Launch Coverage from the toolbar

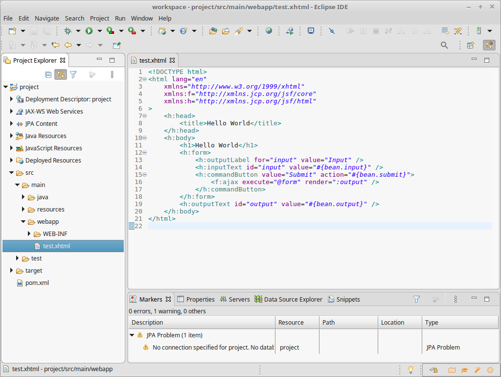click(109, 30)
